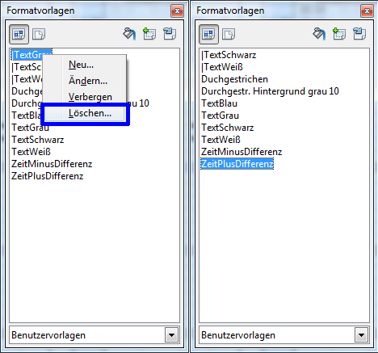Viewport: 378px width, 353px height.
Task: Close the right Formatvorlagen window
Action: click(367, 11)
